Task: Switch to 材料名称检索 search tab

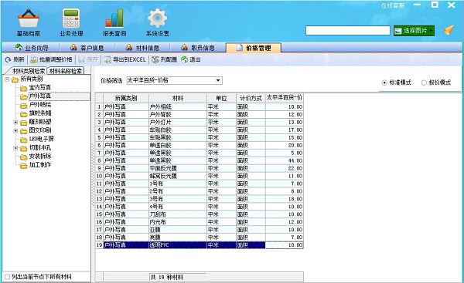Action: tap(66, 71)
